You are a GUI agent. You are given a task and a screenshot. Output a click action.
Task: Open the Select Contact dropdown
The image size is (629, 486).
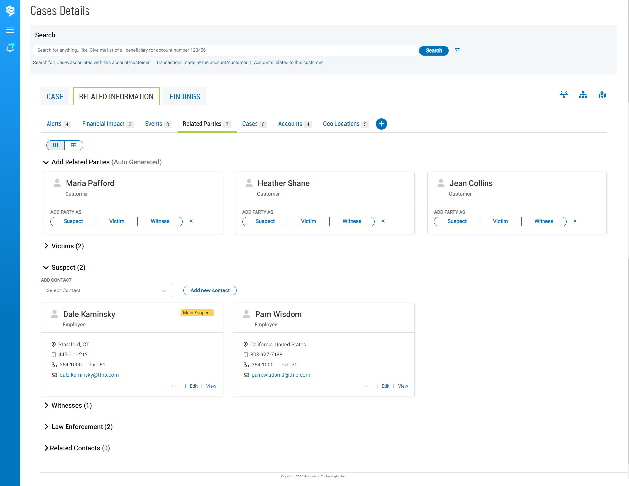[106, 290]
